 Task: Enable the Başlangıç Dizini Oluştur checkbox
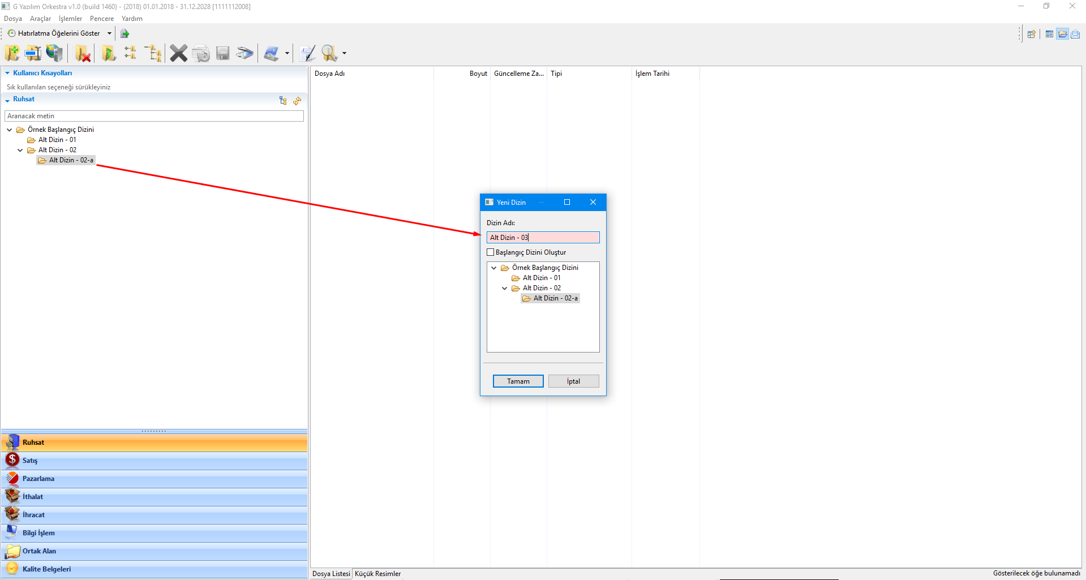click(x=491, y=252)
